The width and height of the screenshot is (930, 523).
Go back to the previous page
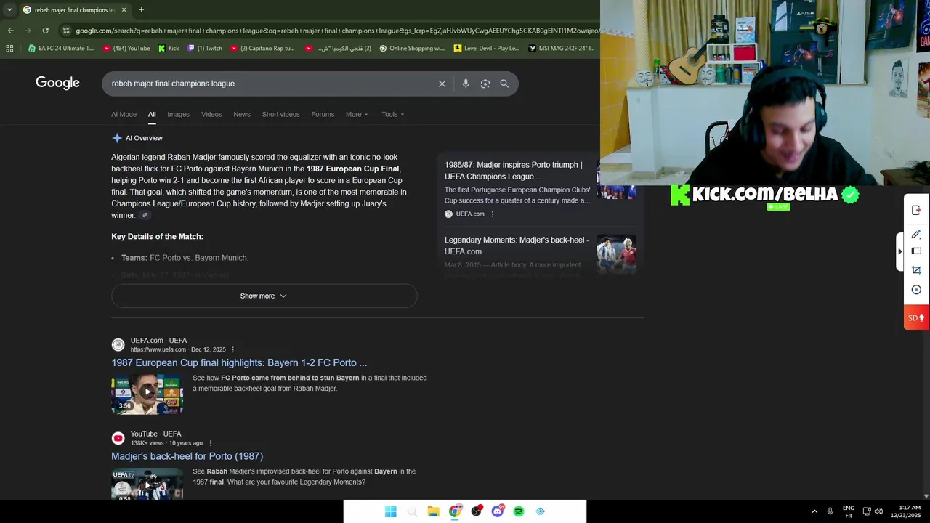point(10,31)
